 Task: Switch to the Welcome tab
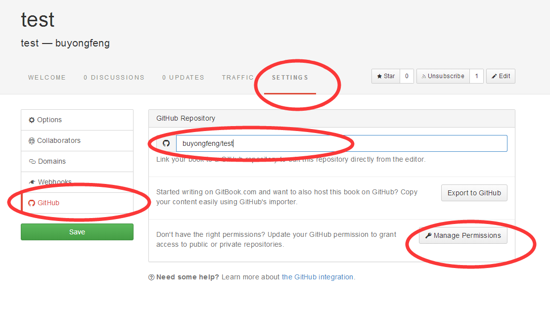(x=47, y=78)
